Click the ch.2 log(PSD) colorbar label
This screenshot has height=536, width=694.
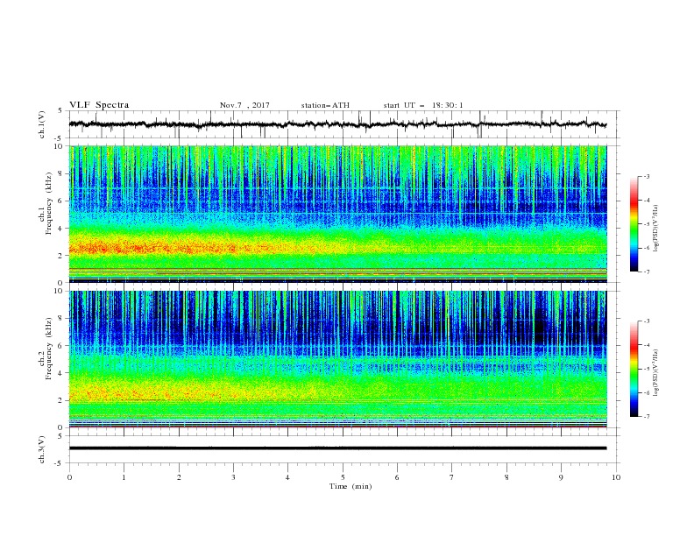point(656,373)
